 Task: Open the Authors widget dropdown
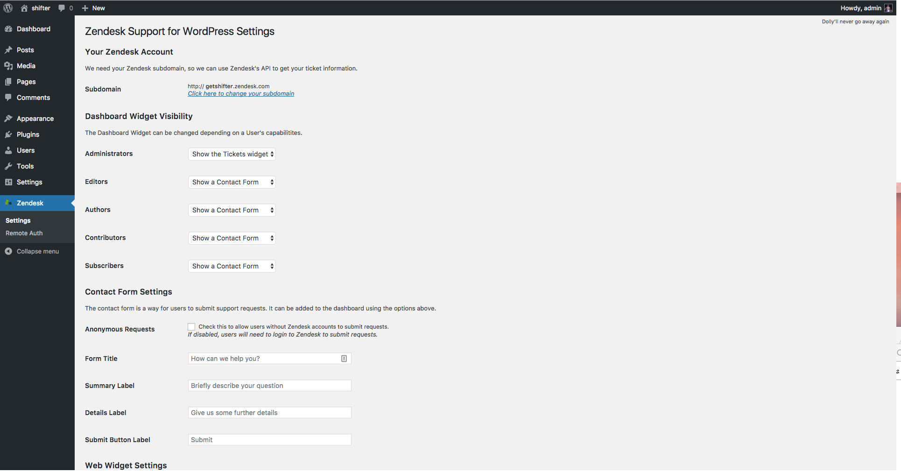pos(232,210)
